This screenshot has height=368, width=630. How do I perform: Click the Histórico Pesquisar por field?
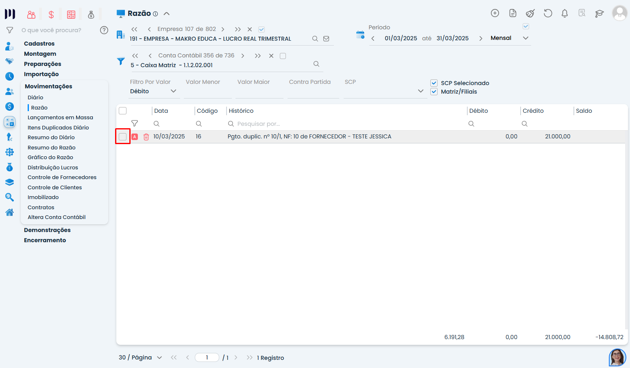[x=346, y=124]
